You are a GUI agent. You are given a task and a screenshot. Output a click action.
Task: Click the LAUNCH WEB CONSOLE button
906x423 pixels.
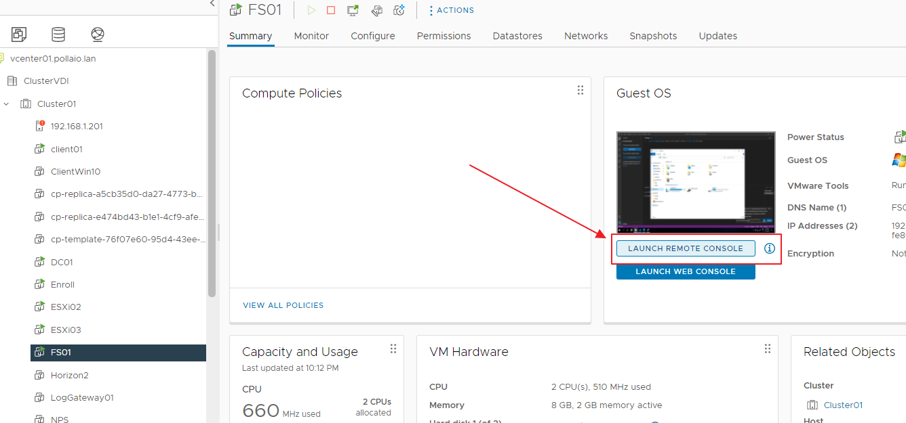pos(686,271)
